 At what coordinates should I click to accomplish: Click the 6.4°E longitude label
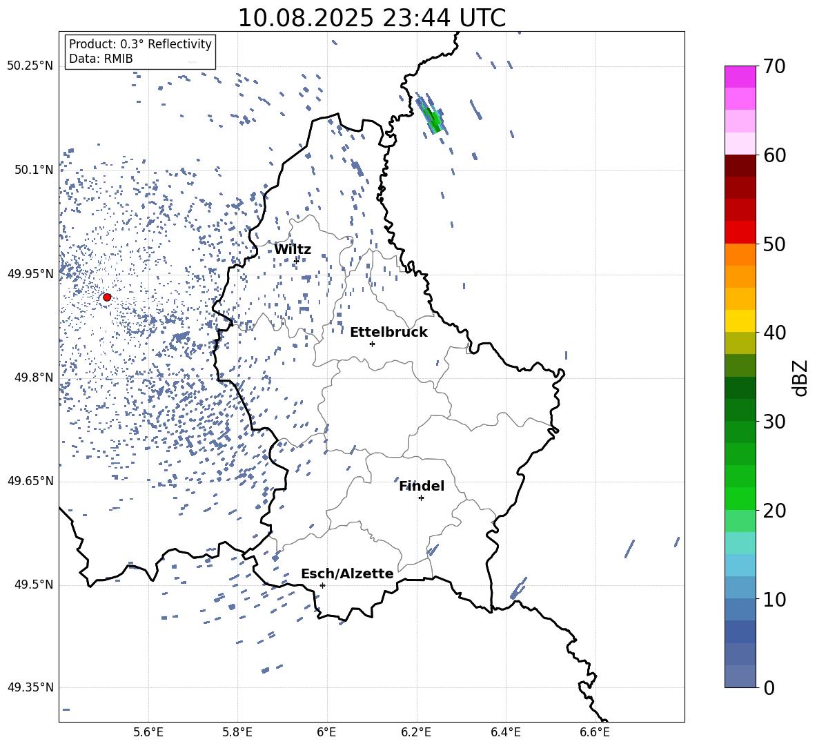point(505,732)
